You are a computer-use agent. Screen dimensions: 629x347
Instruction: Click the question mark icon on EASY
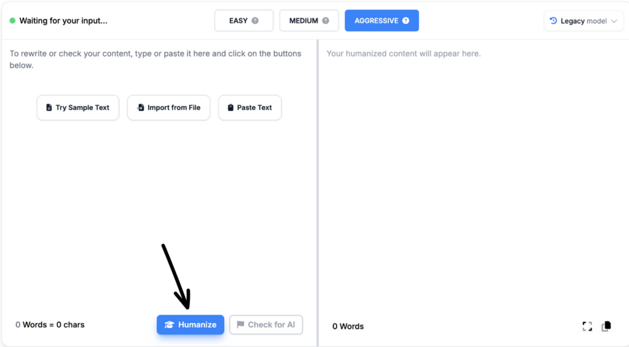click(x=255, y=21)
